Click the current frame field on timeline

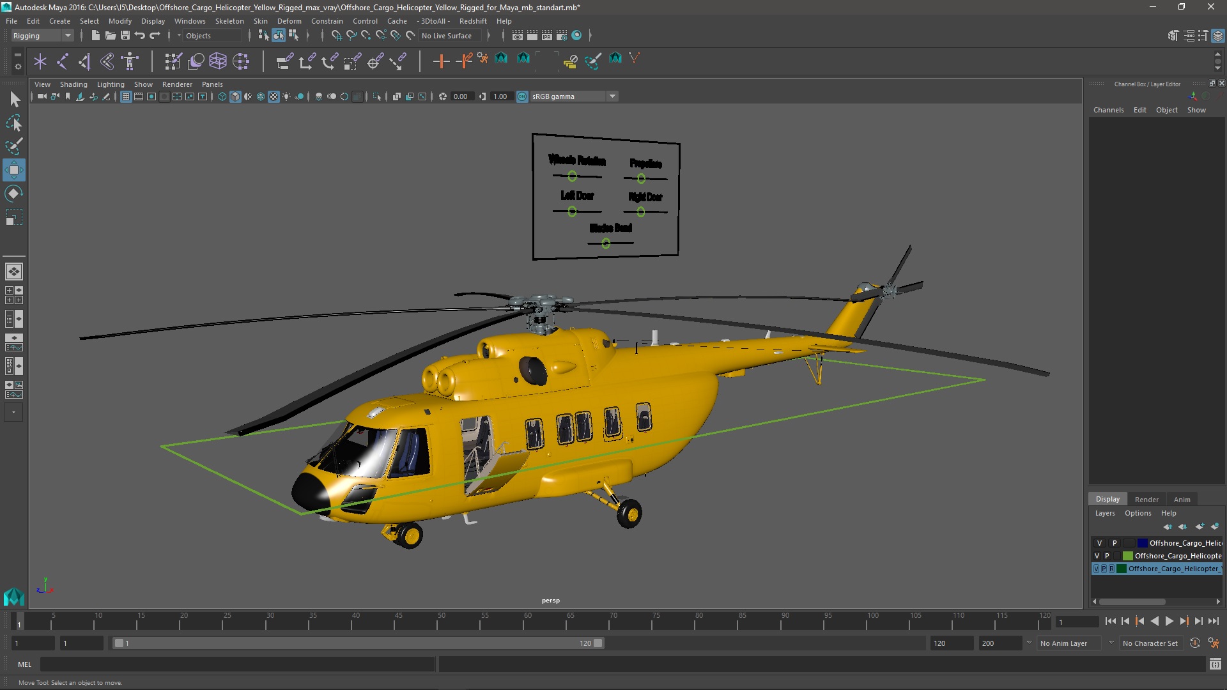1077,622
